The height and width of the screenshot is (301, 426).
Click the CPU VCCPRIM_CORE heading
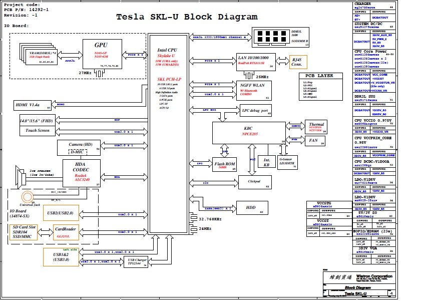373,138
